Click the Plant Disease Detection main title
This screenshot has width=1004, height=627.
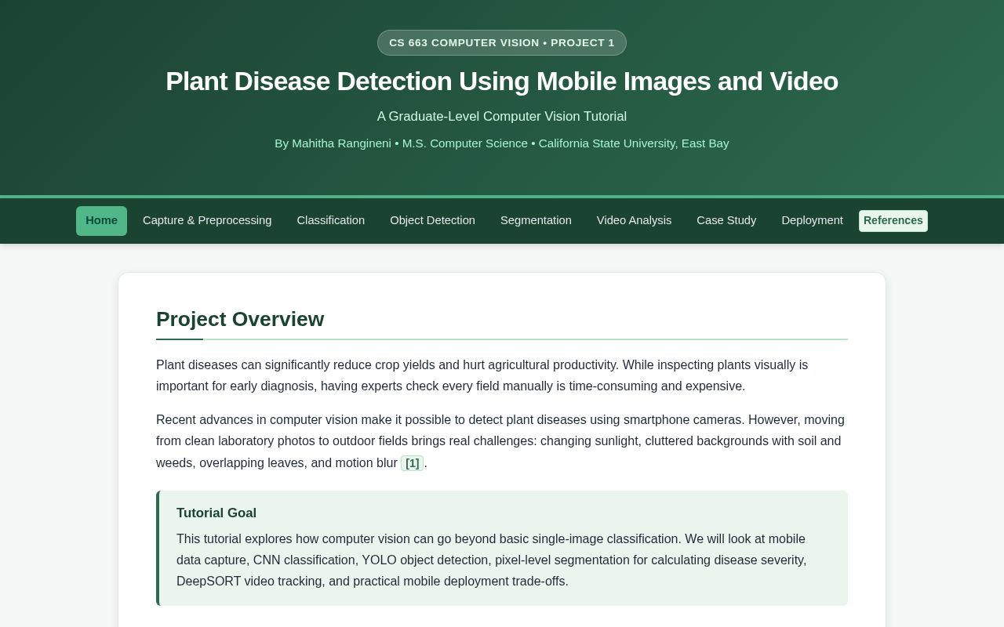502,82
